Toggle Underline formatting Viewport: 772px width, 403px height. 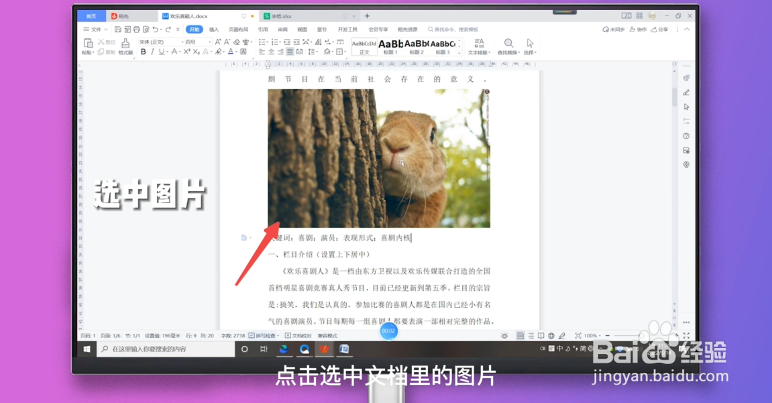(162, 52)
